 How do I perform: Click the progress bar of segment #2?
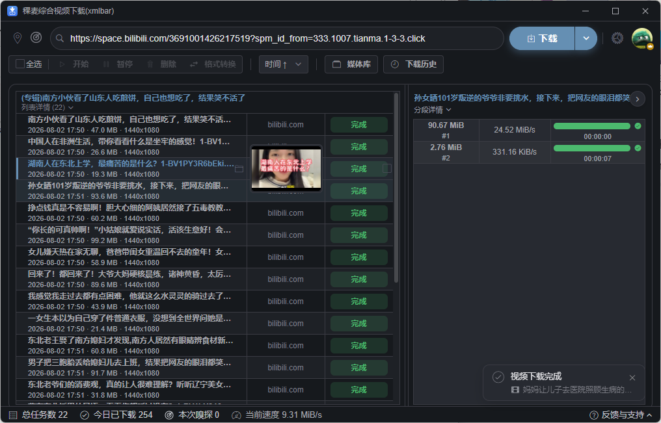tap(592, 147)
